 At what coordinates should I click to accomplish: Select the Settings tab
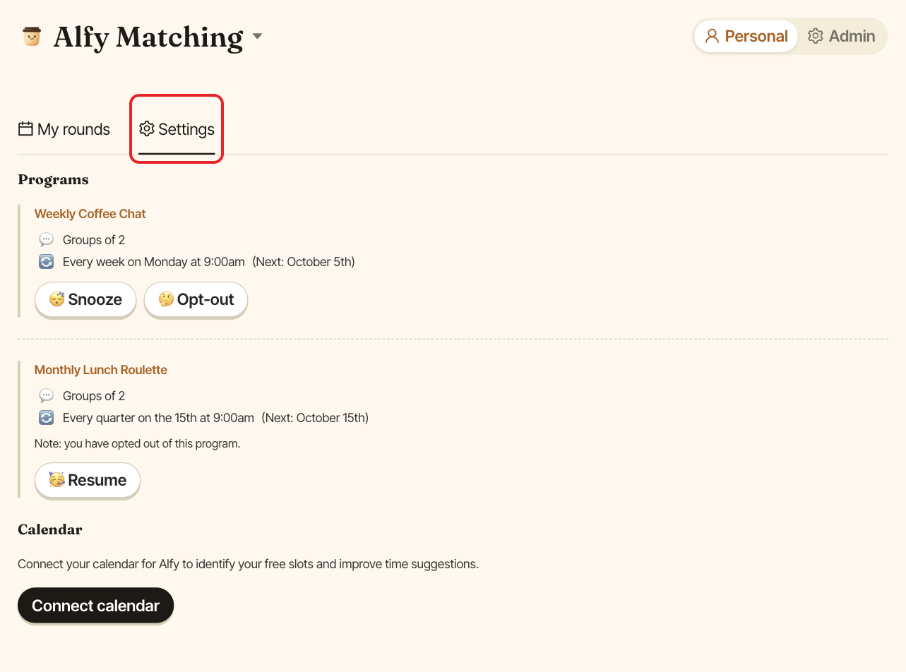click(177, 129)
